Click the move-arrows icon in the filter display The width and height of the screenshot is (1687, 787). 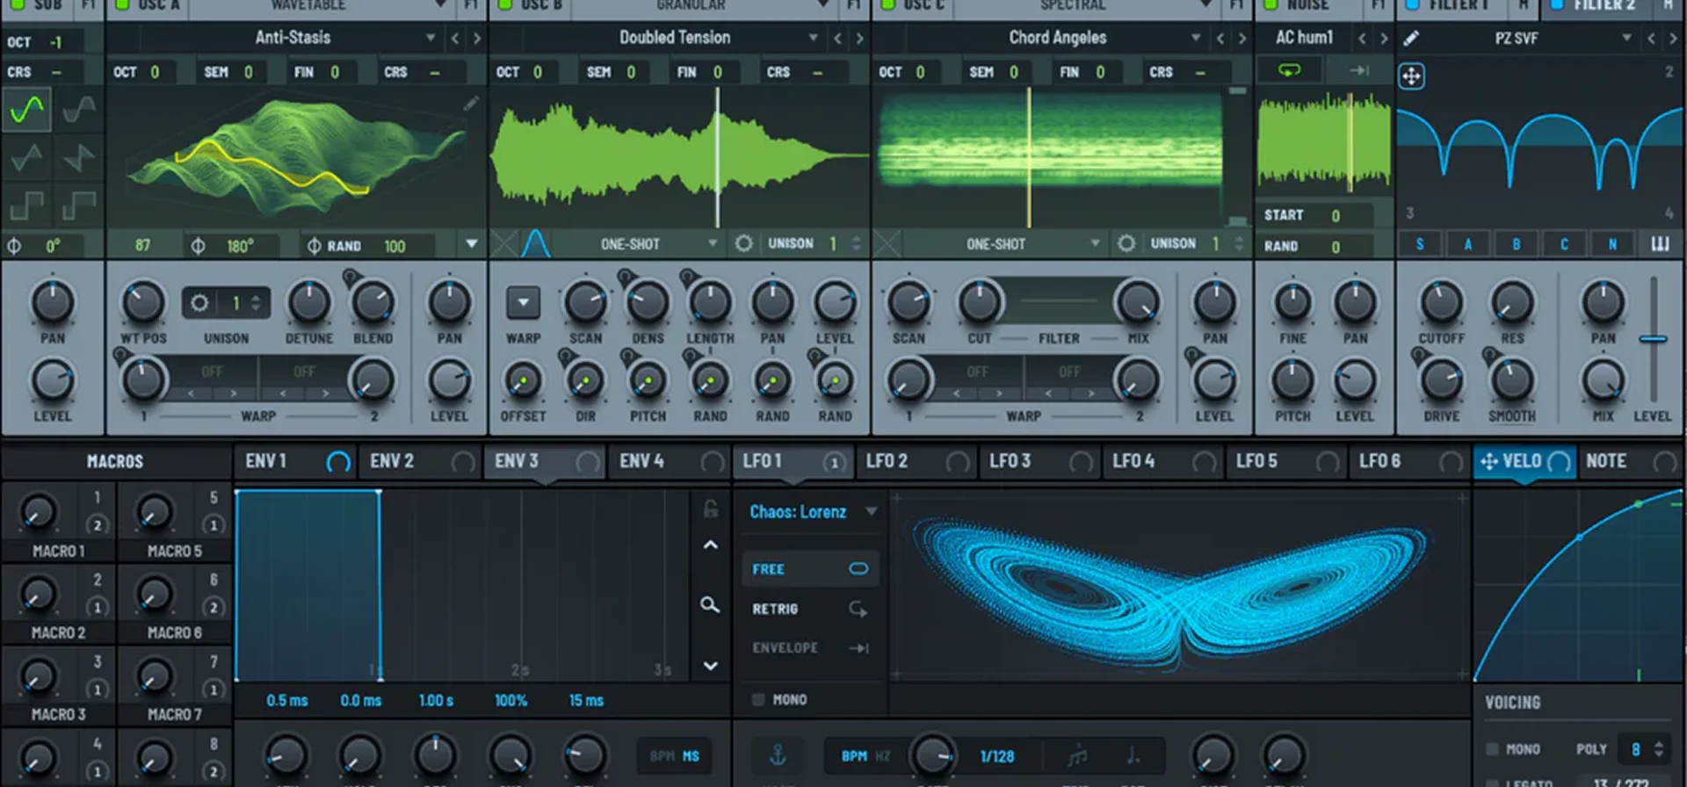pos(1411,76)
